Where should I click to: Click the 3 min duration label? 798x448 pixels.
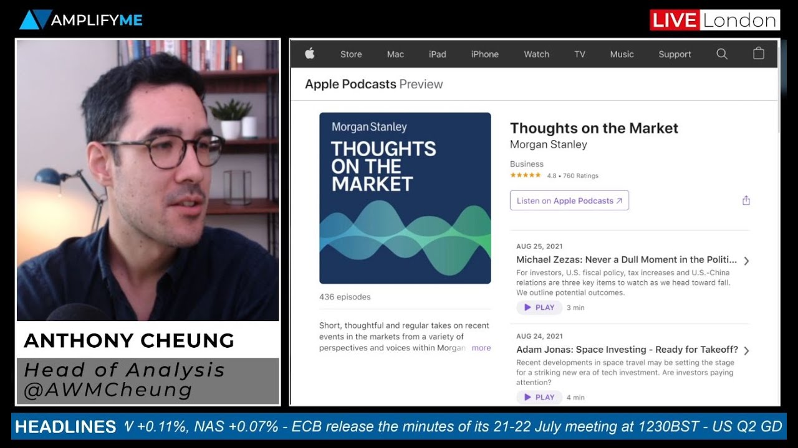pos(575,307)
